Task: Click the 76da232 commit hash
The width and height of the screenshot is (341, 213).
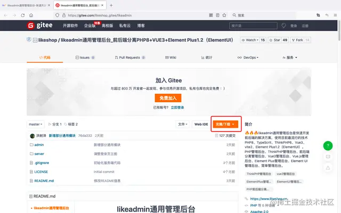Action: (x=85, y=136)
